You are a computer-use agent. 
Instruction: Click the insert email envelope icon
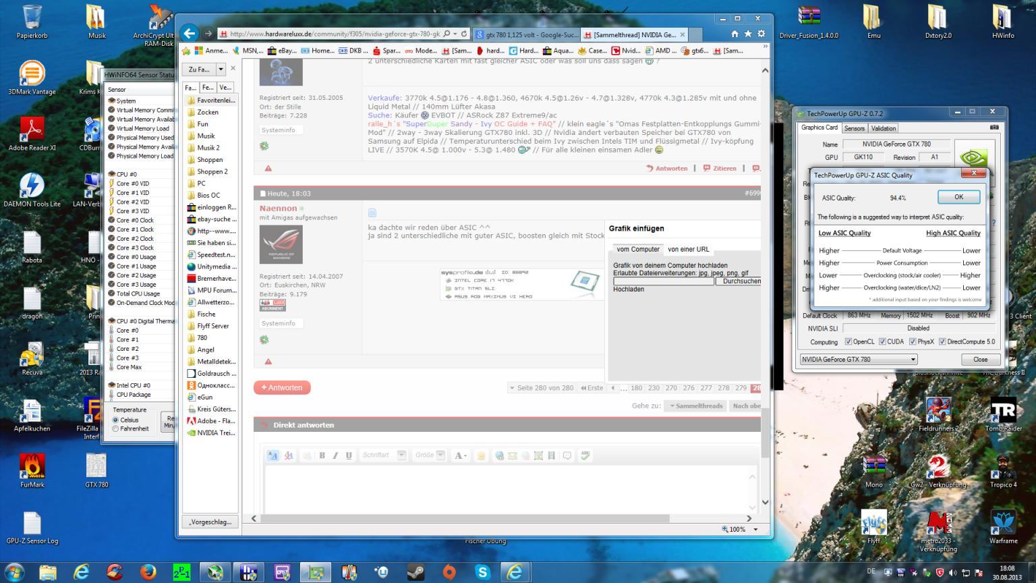pyautogui.click(x=512, y=455)
